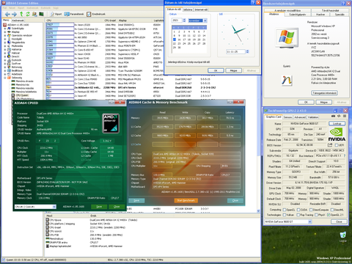Image resolution: width=352 pixels, height=264 pixels.
Task: Toggle the PhysX checkbox in GPU-Z
Action: click(x=316, y=215)
